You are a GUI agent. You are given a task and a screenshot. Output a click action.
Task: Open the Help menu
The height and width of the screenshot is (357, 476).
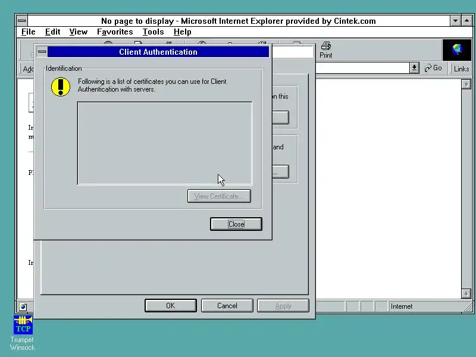point(183,32)
